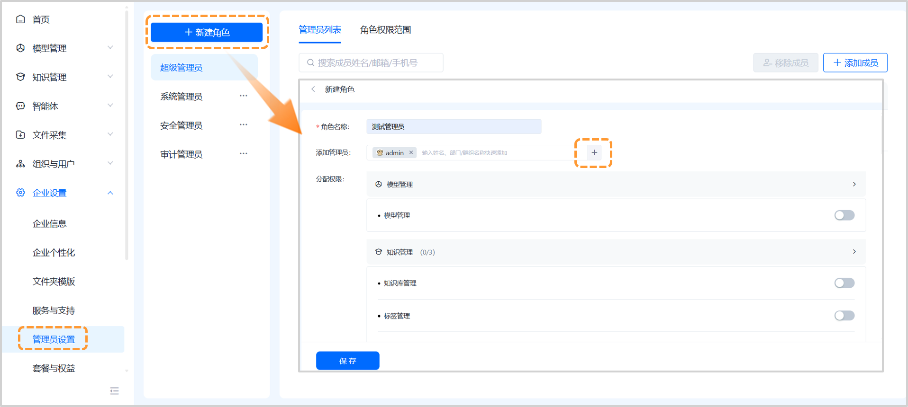
Task: Click the 组织与用户 sidebar icon
Action: [x=20, y=164]
